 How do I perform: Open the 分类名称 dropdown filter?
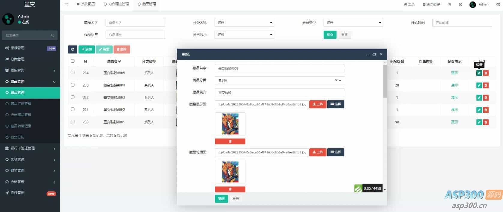244,23
